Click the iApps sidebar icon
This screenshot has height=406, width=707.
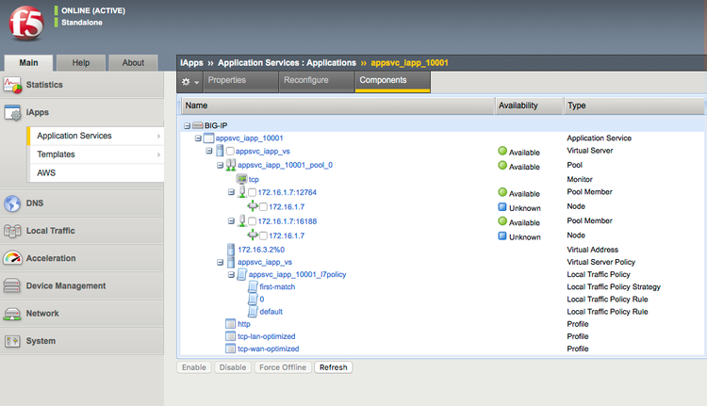(x=12, y=112)
